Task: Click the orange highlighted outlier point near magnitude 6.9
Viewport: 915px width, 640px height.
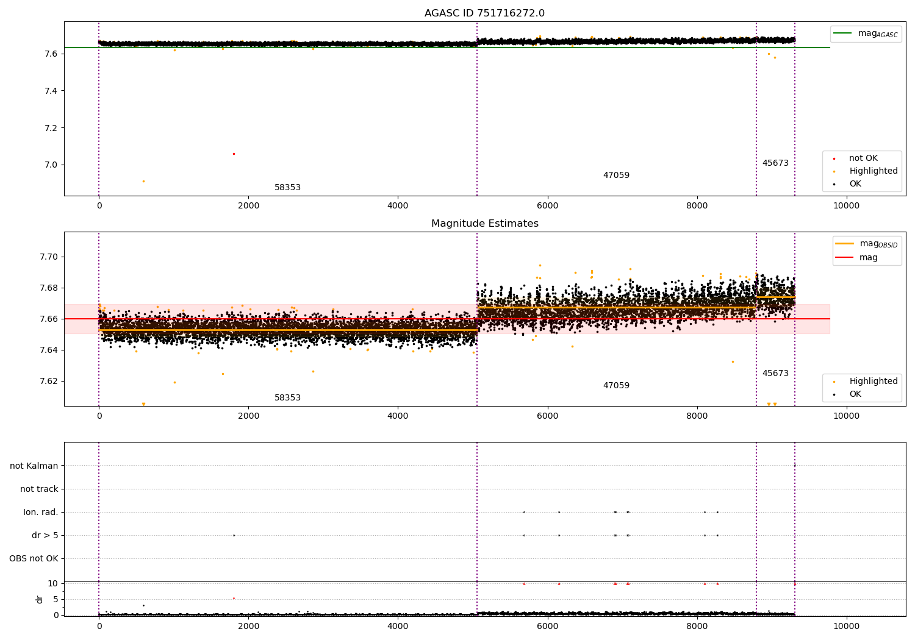Action: (x=143, y=181)
